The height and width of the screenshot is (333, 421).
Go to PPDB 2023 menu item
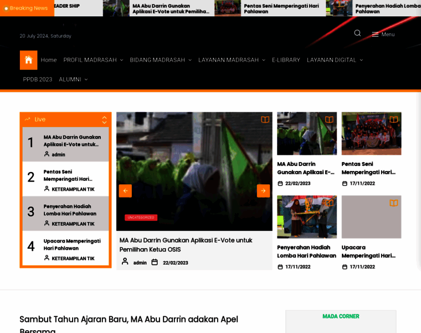click(38, 79)
